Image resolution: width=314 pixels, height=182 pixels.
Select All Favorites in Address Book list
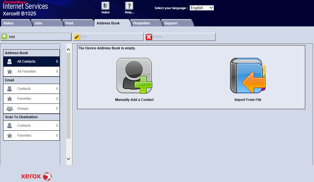pos(32,71)
